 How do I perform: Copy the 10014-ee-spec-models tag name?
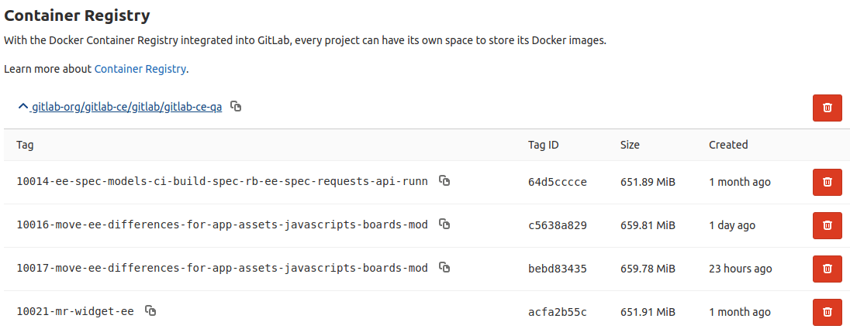tap(444, 181)
